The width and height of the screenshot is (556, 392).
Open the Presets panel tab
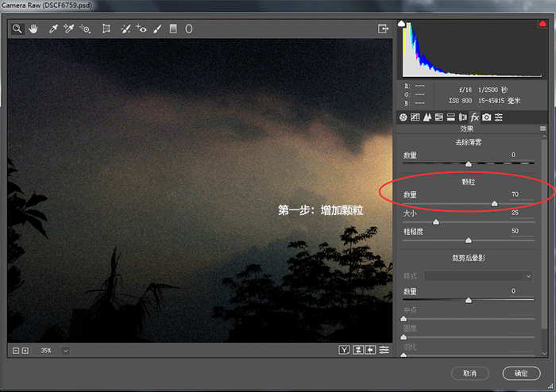click(x=499, y=117)
